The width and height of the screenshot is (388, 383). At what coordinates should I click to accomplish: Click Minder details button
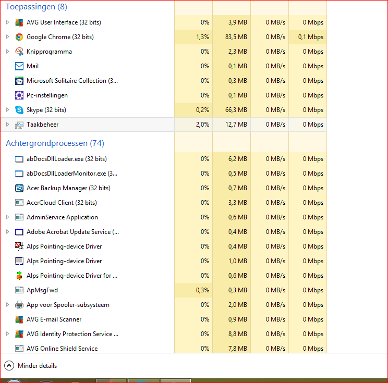(x=31, y=366)
